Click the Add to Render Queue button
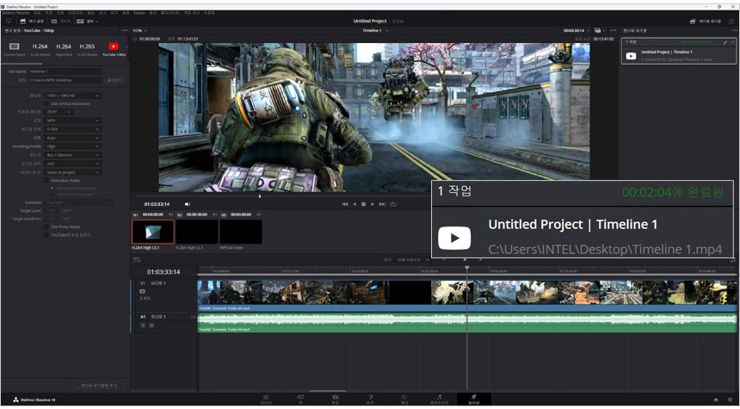Viewport: 740px width, 409px height. point(98,385)
